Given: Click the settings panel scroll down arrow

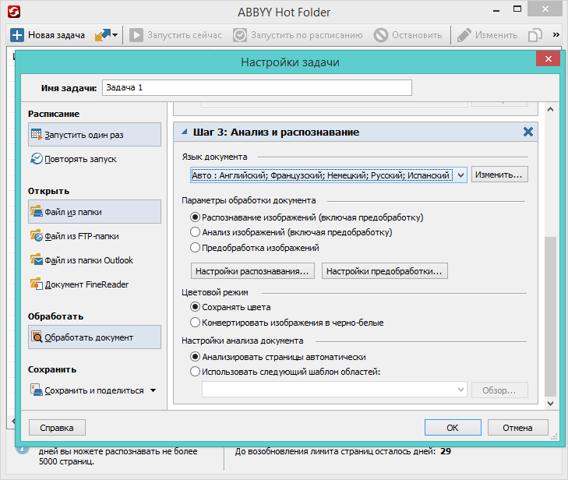Looking at the screenshot, I should pyautogui.click(x=550, y=403).
